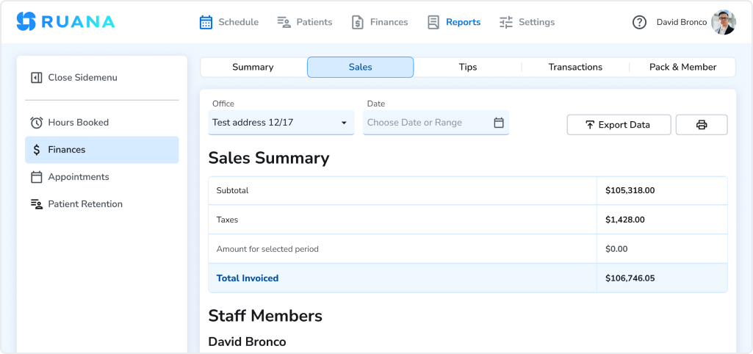The height and width of the screenshot is (354, 753).
Task: Click the printer icon button
Action: click(x=701, y=125)
